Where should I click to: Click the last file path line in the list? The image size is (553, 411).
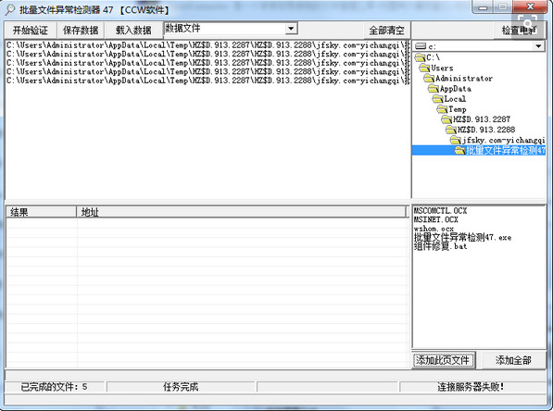tap(208, 81)
